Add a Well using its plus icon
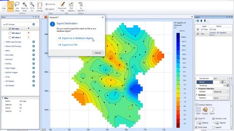Image resolution: width=234 pixels, height=131 pixels. click(x=34, y=51)
